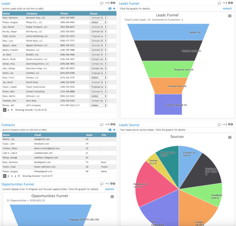The height and width of the screenshot is (226, 236).
Task: Expand status dropdown for Todd, Lorena
Action: coord(98,36)
